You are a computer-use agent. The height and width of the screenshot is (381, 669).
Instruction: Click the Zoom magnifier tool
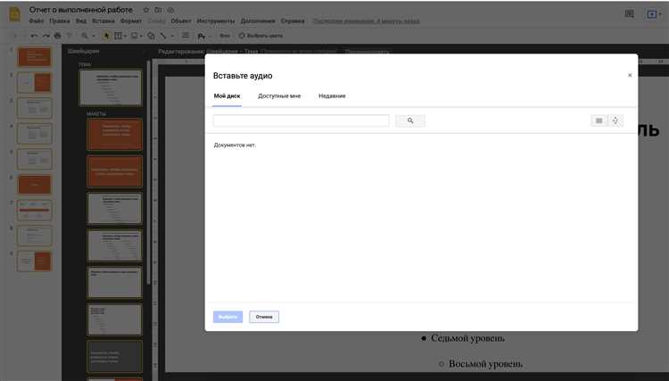tap(85, 37)
